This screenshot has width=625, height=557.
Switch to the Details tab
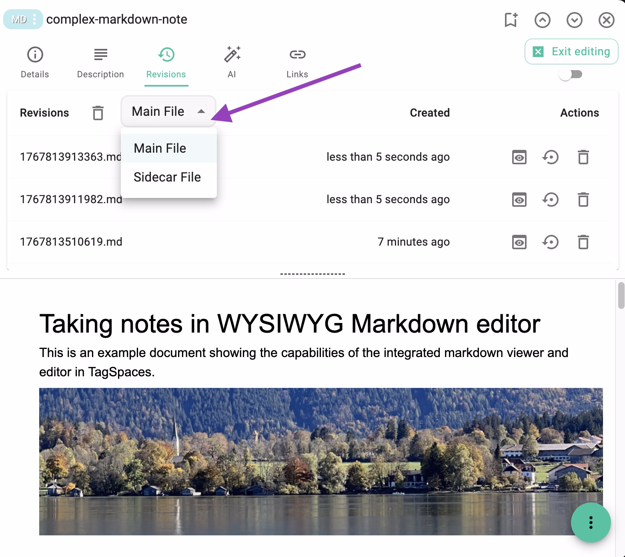[x=35, y=62]
